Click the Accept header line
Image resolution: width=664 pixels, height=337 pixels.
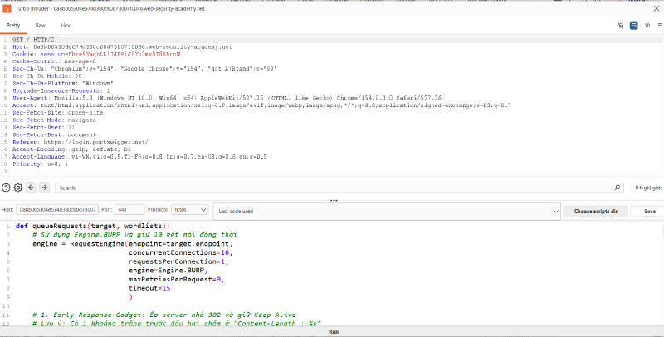pos(261,105)
